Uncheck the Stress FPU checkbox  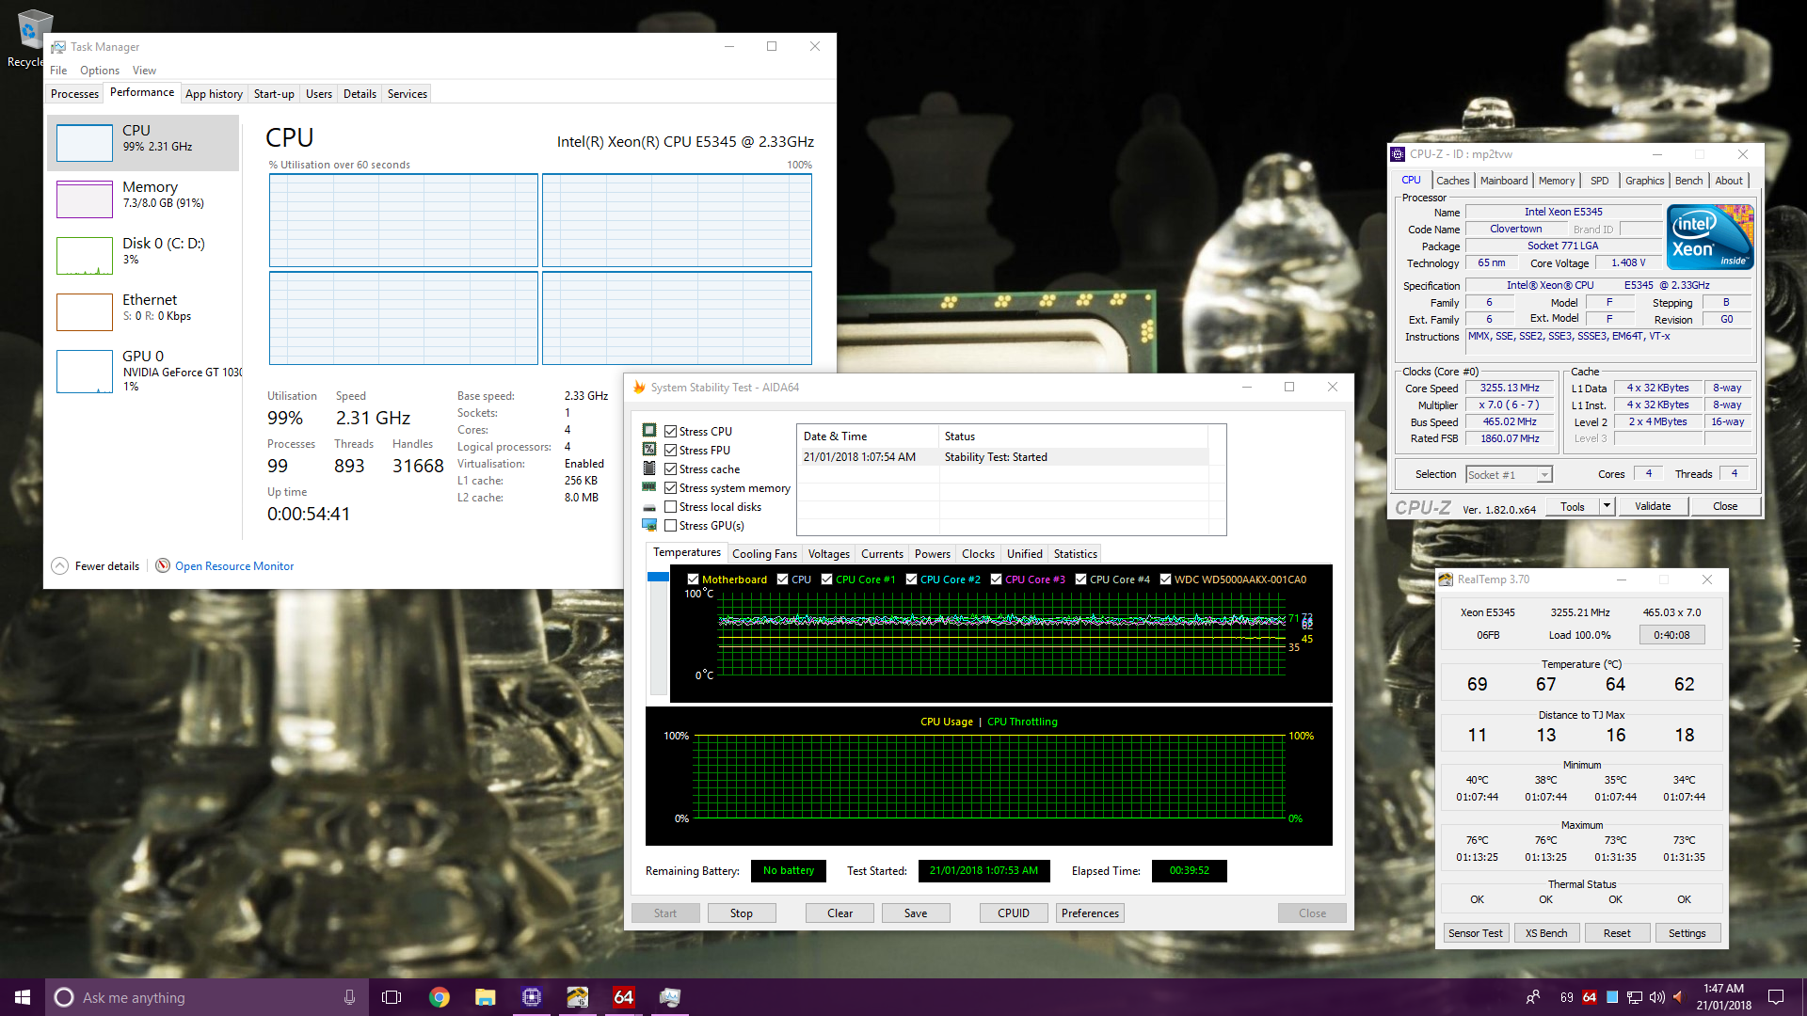(671, 450)
